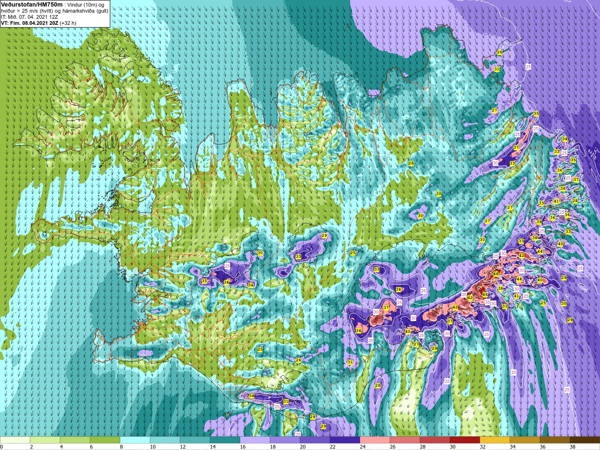Pick the yellow-green 4–6 legend swatch
The height and width of the screenshot is (450, 600).
[75, 440]
